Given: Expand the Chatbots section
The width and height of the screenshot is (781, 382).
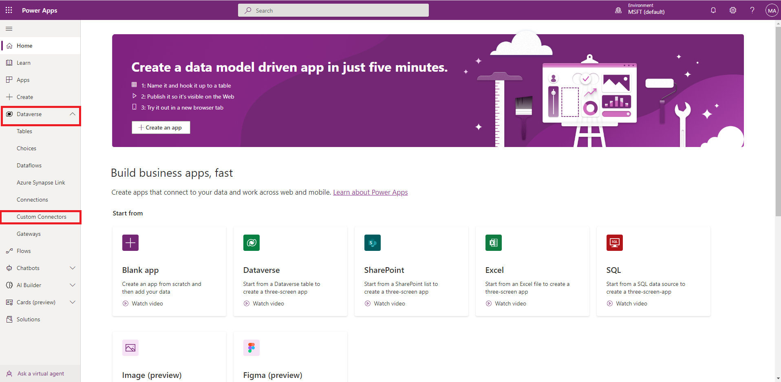Looking at the screenshot, I should pyautogui.click(x=73, y=268).
